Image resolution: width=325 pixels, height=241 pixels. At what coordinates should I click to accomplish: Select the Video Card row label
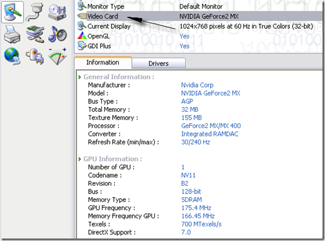(103, 16)
